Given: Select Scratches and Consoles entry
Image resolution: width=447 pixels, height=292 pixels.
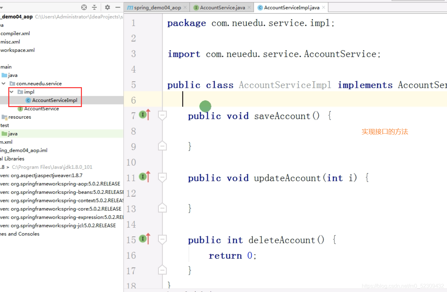Looking at the screenshot, I should tap(20, 234).
